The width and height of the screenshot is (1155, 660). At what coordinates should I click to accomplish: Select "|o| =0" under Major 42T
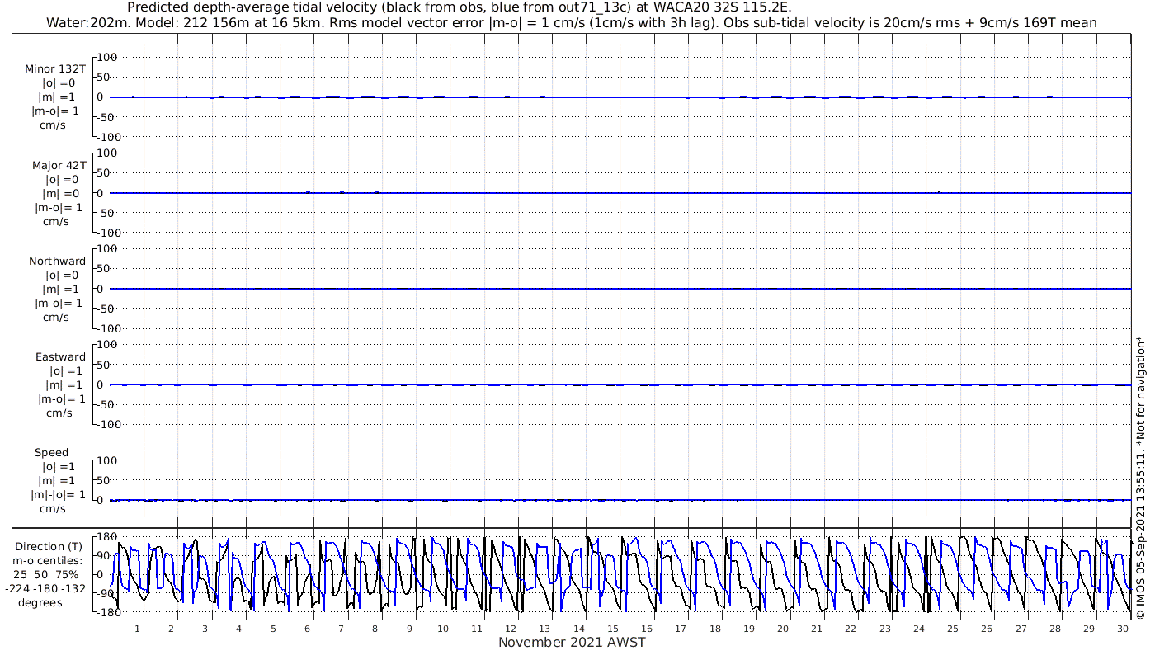(x=62, y=179)
